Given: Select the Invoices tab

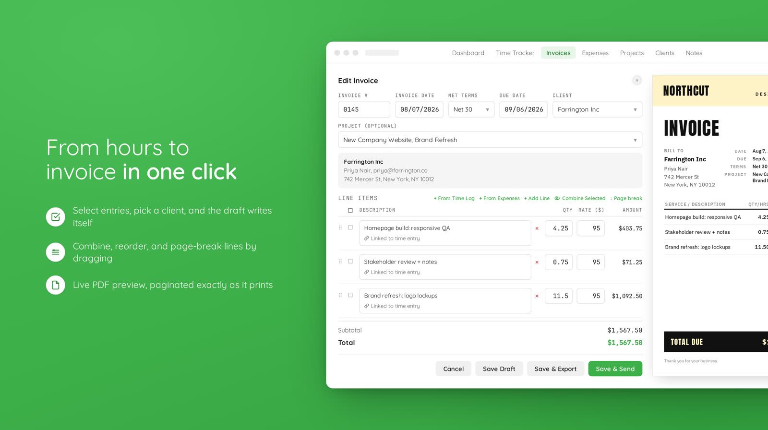Looking at the screenshot, I should (558, 53).
